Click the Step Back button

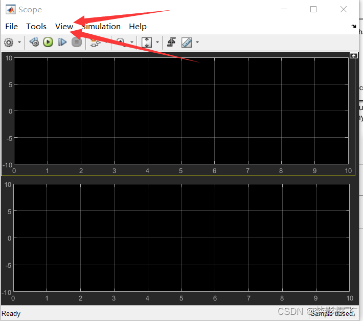click(x=34, y=42)
